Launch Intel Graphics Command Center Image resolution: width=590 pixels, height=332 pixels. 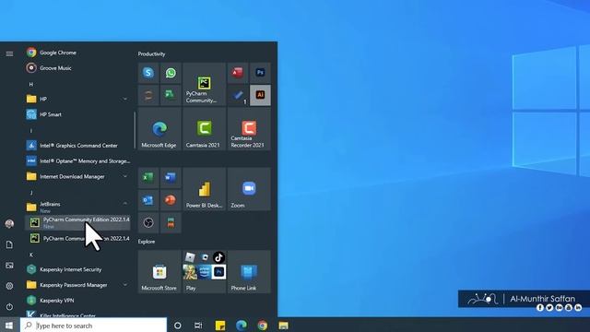(x=77, y=146)
